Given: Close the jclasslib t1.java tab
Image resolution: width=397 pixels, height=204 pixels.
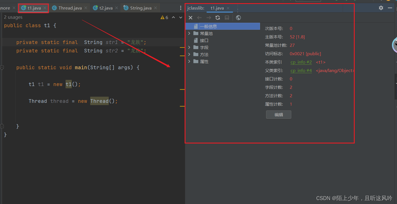Looking at the screenshot, I should coord(228,8).
